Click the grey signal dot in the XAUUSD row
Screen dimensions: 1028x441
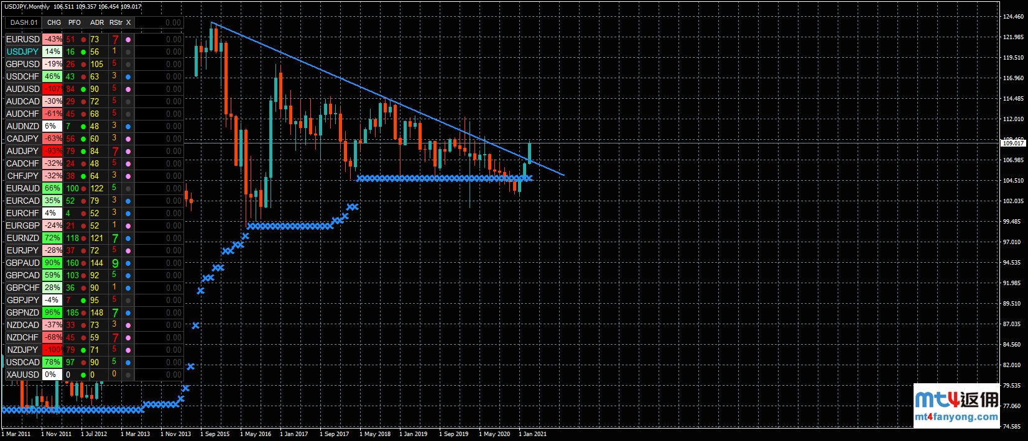(128, 375)
